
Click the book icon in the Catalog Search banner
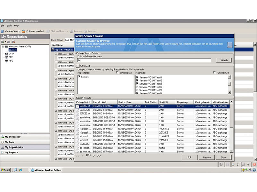(x=230, y=45)
